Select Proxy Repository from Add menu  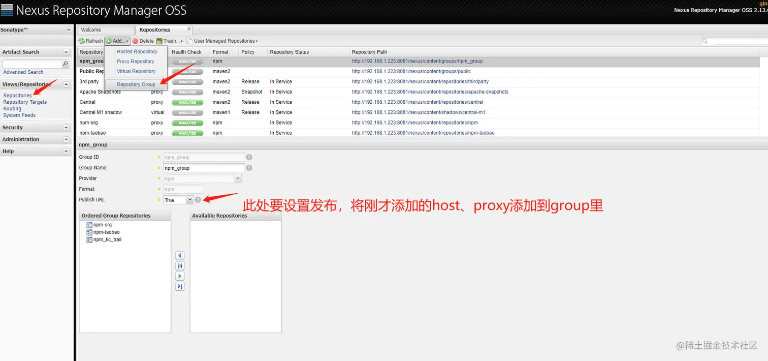click(x=135, y=62)
